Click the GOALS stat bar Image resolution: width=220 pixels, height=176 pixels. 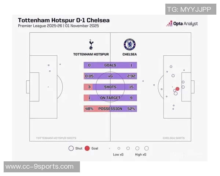coord(110,65)
